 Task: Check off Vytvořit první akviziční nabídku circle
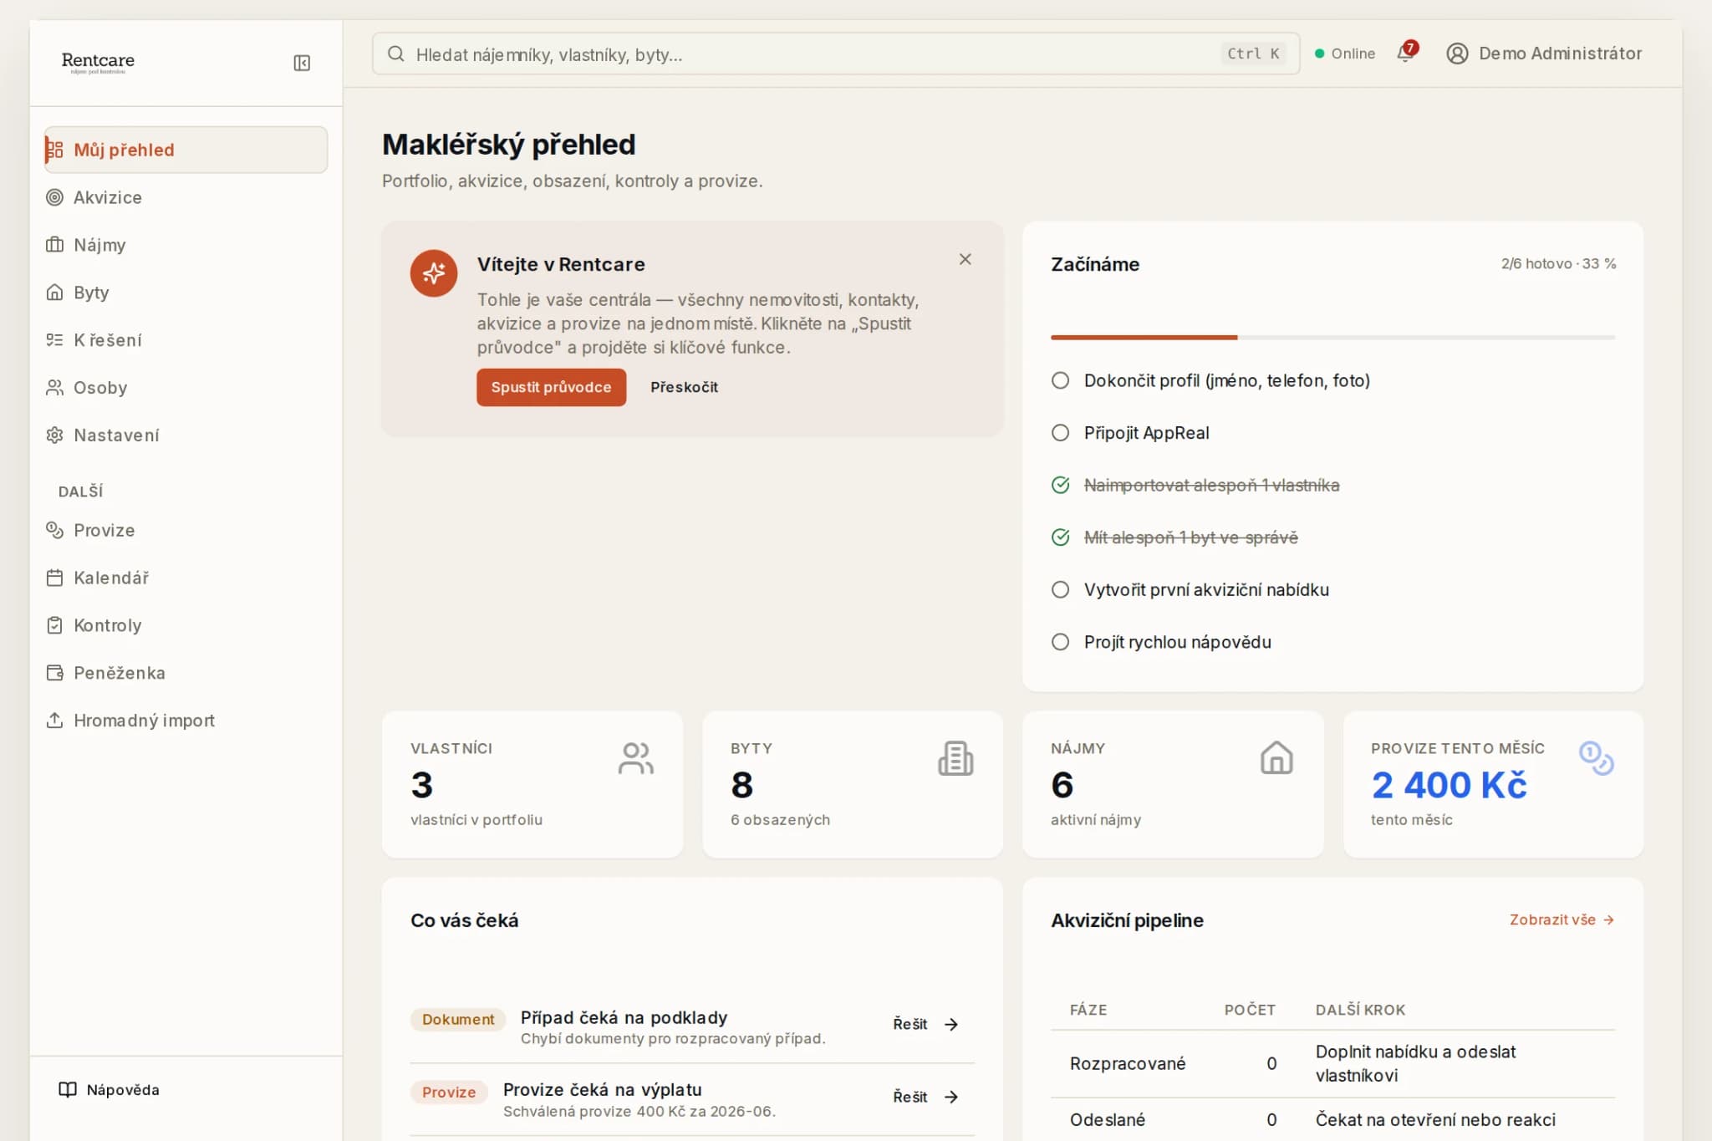click(1060, 589)
